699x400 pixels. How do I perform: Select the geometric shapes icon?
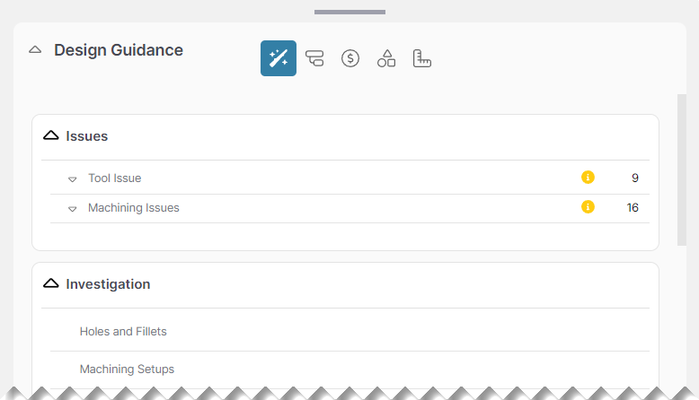point(386,59)
